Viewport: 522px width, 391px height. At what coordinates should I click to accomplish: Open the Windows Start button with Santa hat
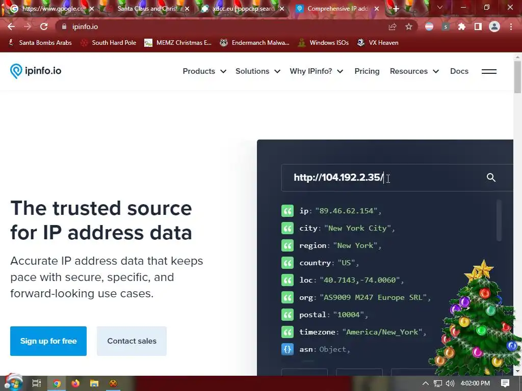tap(13, 383)
